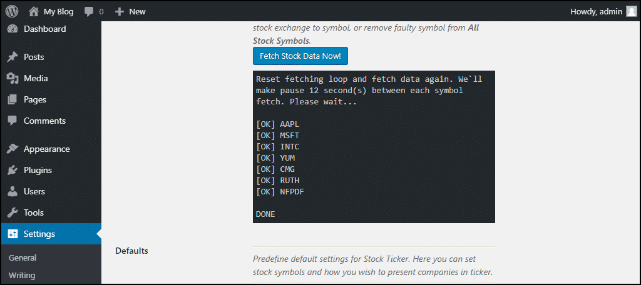
Task: Click the Posts pushpin icon
Action: click(x=13, y=57)
